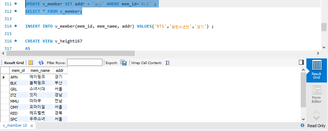Image resolution: width=328 pixels, height=131 pixels.
Task: Toggle breakpoint dot on line 312
Action: (16, 11)
